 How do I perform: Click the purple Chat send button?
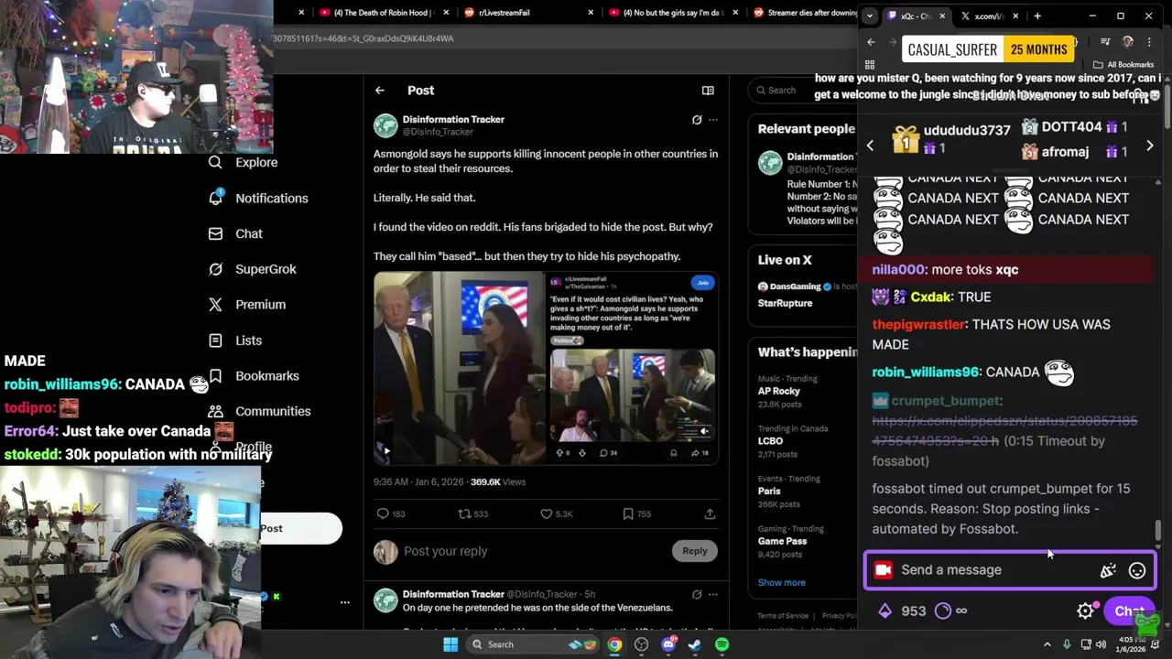1129,611
